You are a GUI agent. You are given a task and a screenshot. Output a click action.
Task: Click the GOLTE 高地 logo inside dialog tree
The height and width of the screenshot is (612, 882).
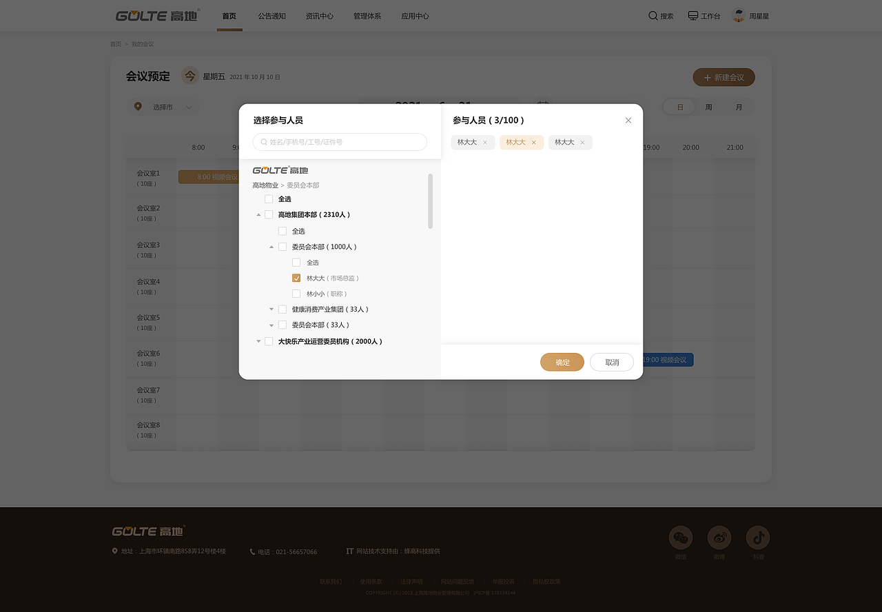coord(280,170)
